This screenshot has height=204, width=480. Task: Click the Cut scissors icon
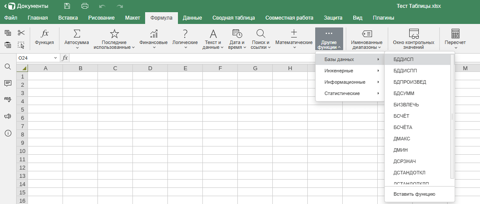click(x=21, y=33)
